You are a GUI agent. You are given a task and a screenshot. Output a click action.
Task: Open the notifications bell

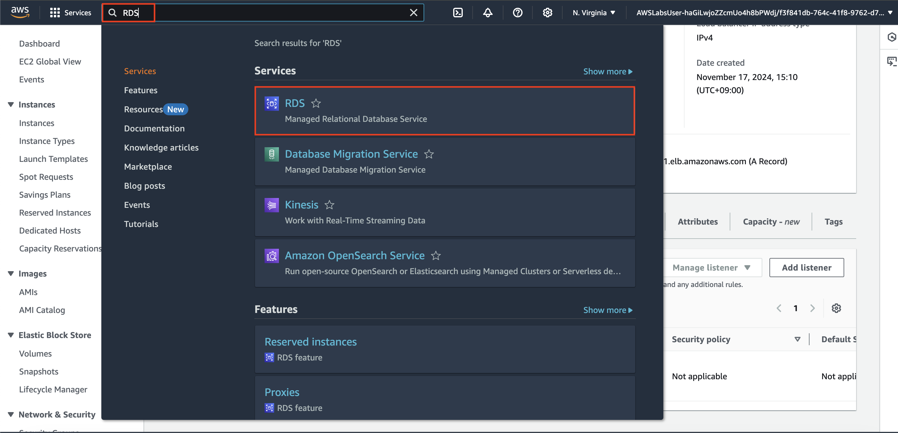click(488, 13)
